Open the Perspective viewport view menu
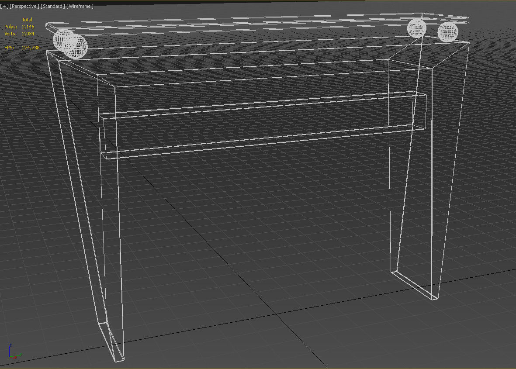Image resolution: width=516 pixels, height=369 pixels. [x=24, y=6]
